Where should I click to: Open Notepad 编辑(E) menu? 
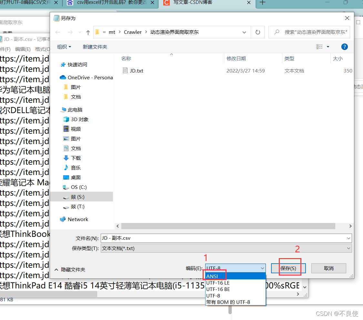[23, 49]
